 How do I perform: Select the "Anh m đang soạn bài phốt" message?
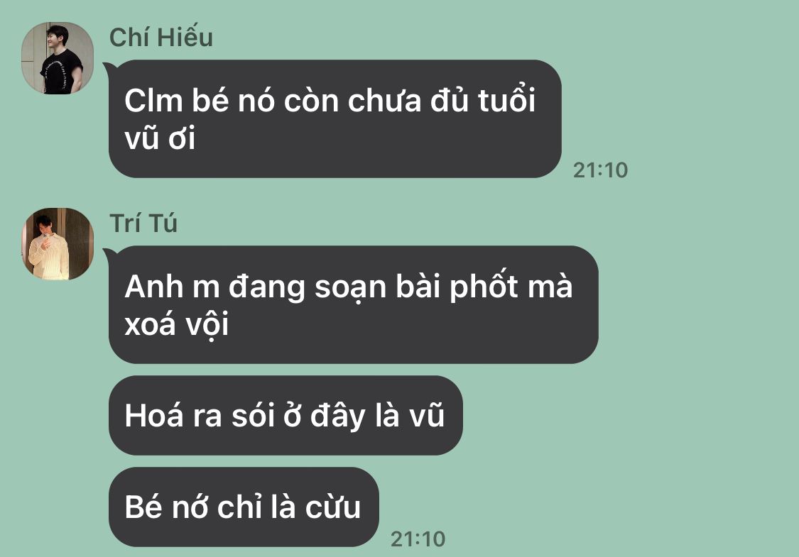tap(353, 304)
